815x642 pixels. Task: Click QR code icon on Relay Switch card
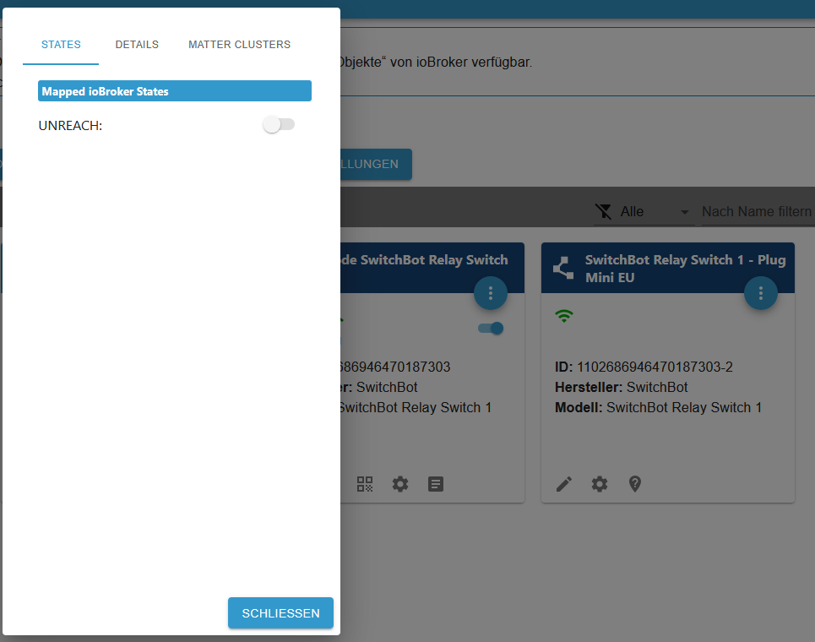click(365, 484)
